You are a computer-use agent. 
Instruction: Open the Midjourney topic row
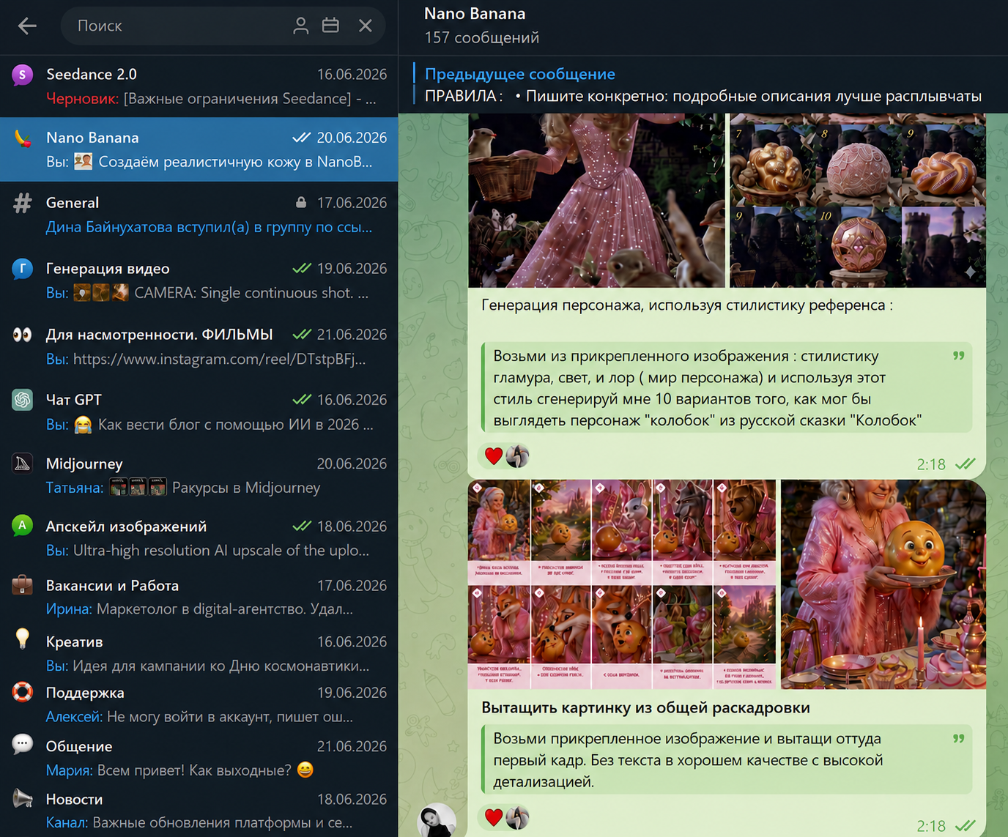point(199,475)
